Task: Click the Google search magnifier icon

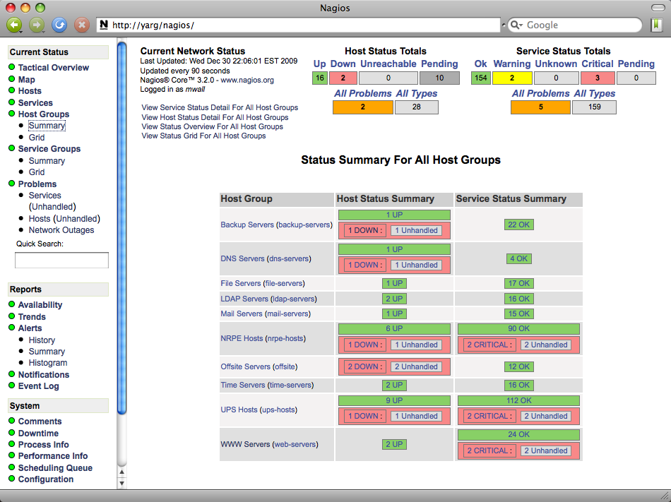Action: coord(516,25)
